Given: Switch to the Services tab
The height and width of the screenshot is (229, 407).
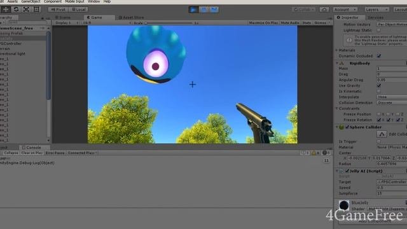Looking at the screenshot, I should tap(376, 17).
